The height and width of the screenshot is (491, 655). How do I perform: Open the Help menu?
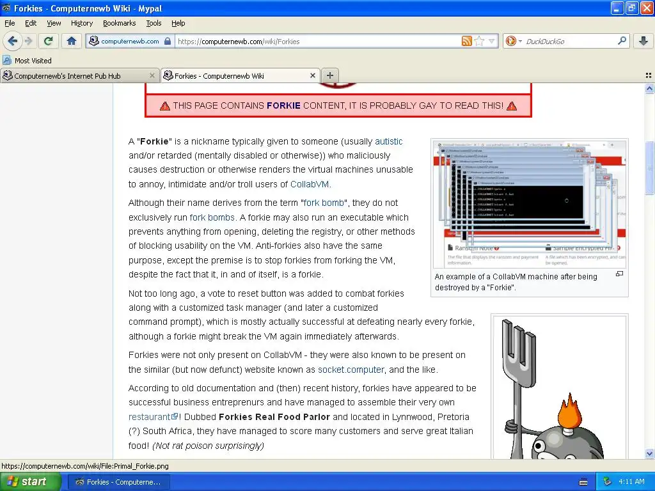tap(178, 23)
